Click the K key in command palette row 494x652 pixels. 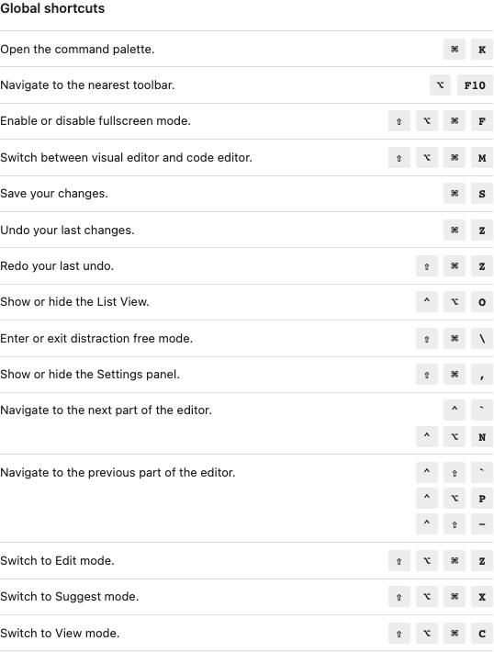[x=482, y=50]
